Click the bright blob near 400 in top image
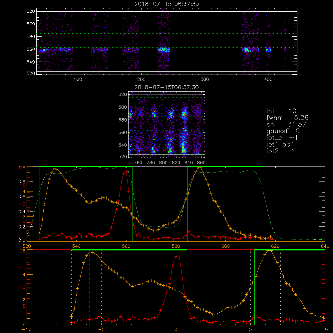Viewport: 333px width, 333px height. (x=268, y=50)
